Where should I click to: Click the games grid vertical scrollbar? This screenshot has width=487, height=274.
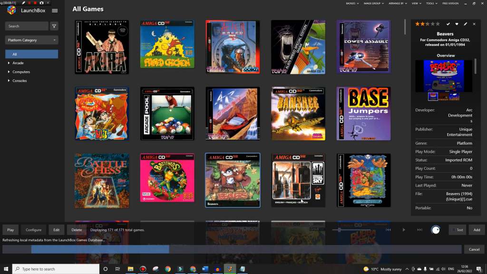pos(405,27)
